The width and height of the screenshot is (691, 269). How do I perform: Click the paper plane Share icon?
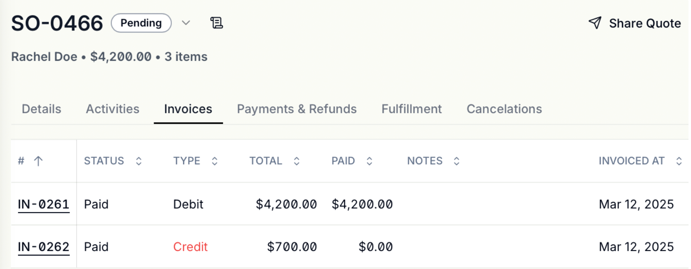tap(595, 23)
